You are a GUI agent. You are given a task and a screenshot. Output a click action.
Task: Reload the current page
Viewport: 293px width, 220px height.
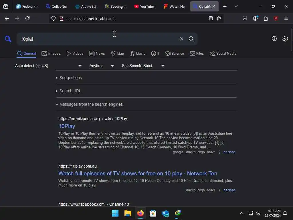pos(27,18)
